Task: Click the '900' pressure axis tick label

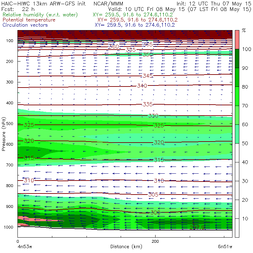Action: (10, 207)
